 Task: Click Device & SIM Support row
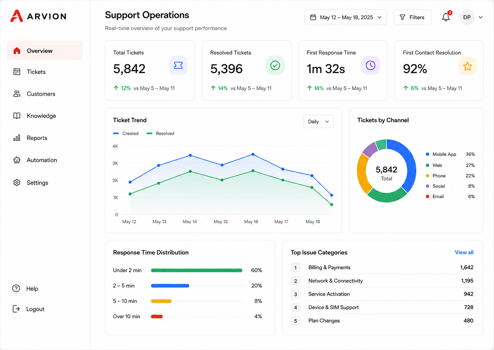(x=383, y=307)
